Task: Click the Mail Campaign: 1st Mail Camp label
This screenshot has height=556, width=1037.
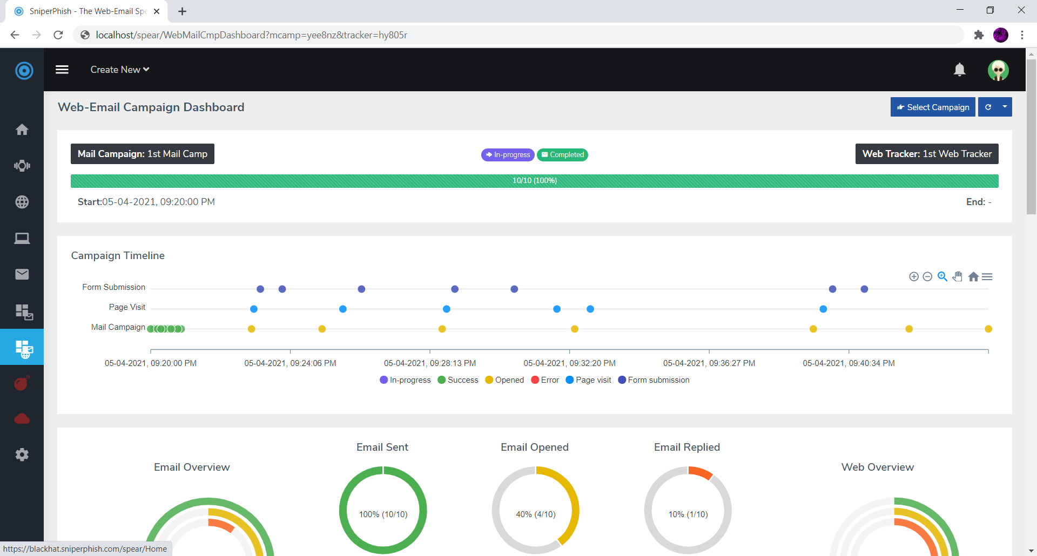Action: pos(143,154)
